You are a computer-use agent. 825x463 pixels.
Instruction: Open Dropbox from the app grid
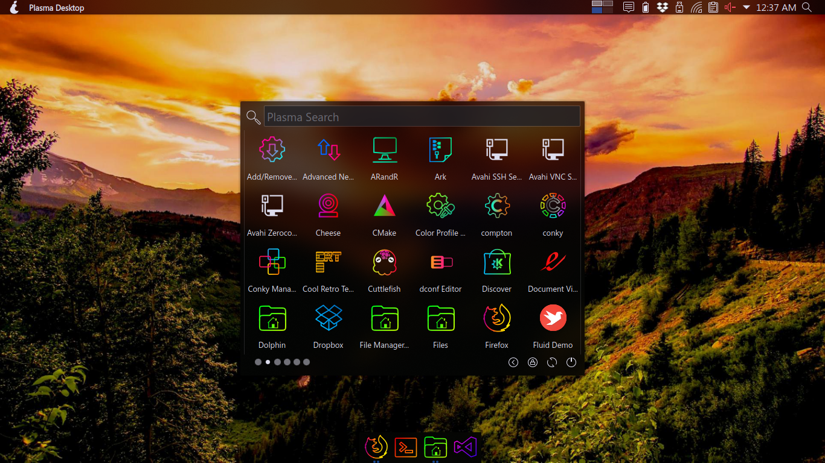pos(329,318)
